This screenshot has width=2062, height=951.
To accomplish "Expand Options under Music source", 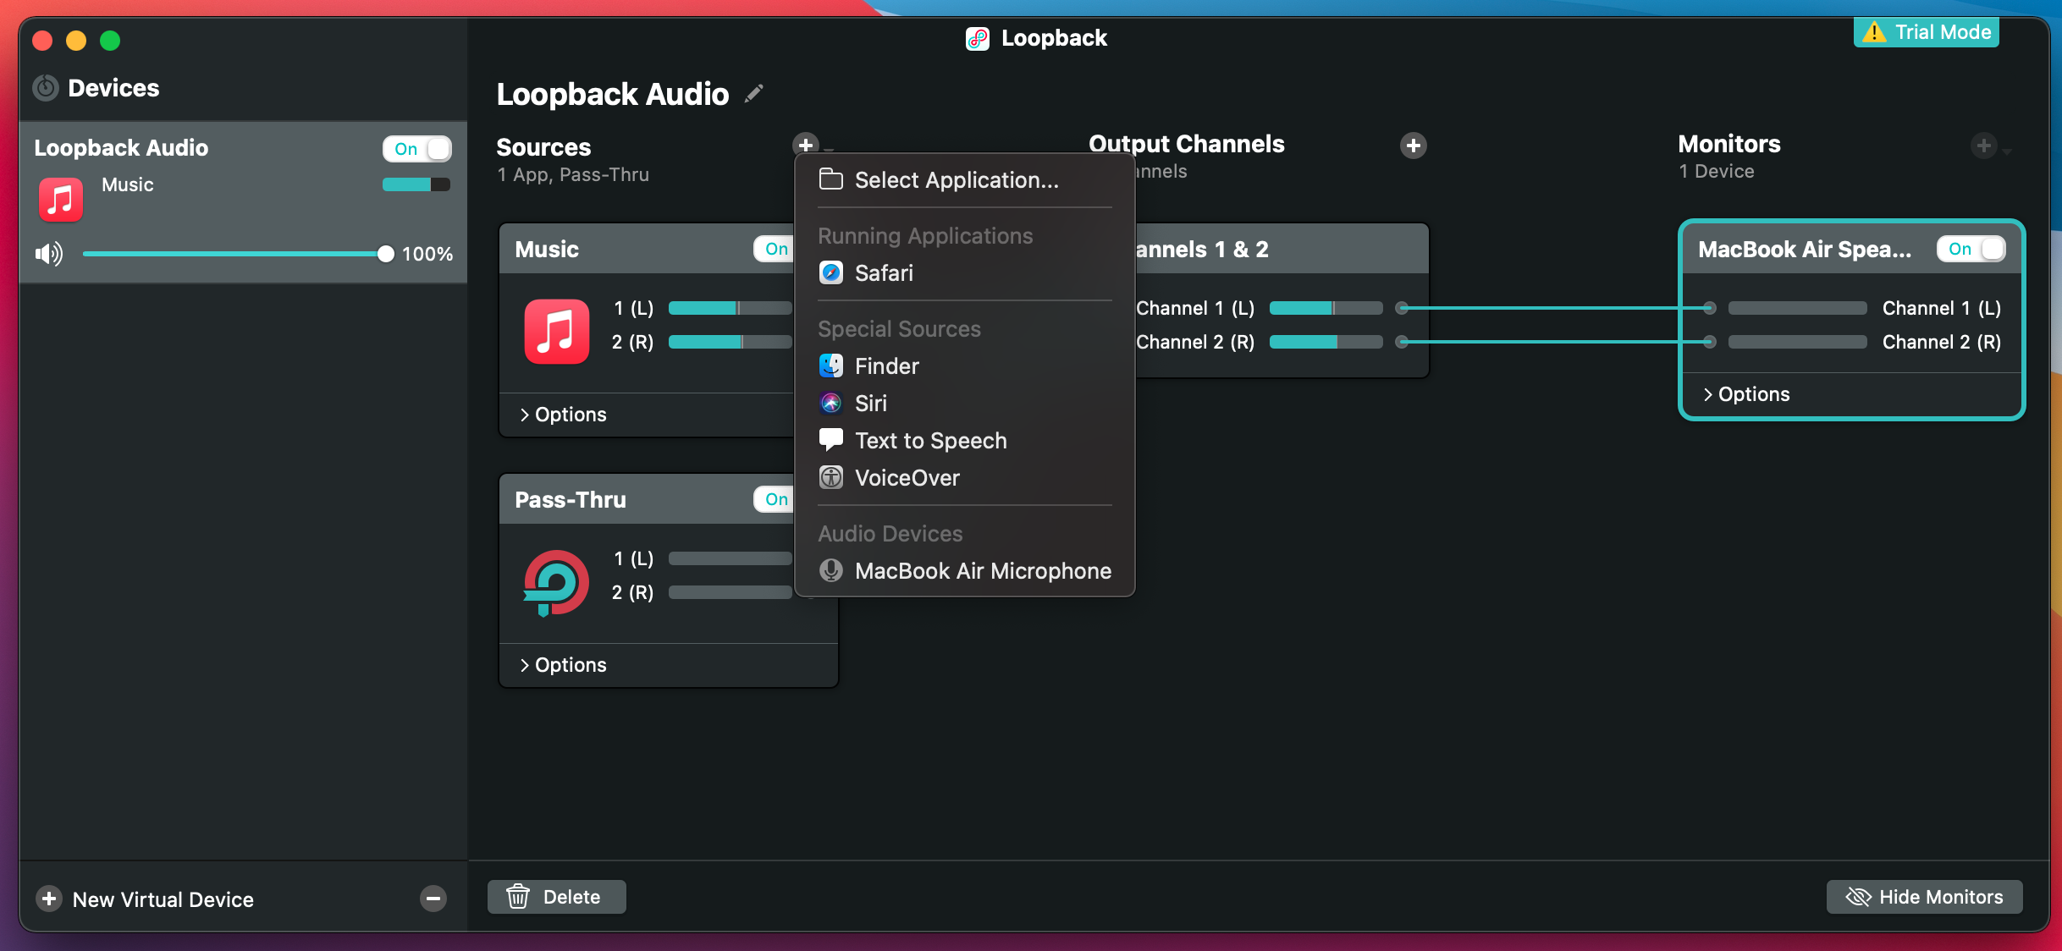I will click(563, 415).
